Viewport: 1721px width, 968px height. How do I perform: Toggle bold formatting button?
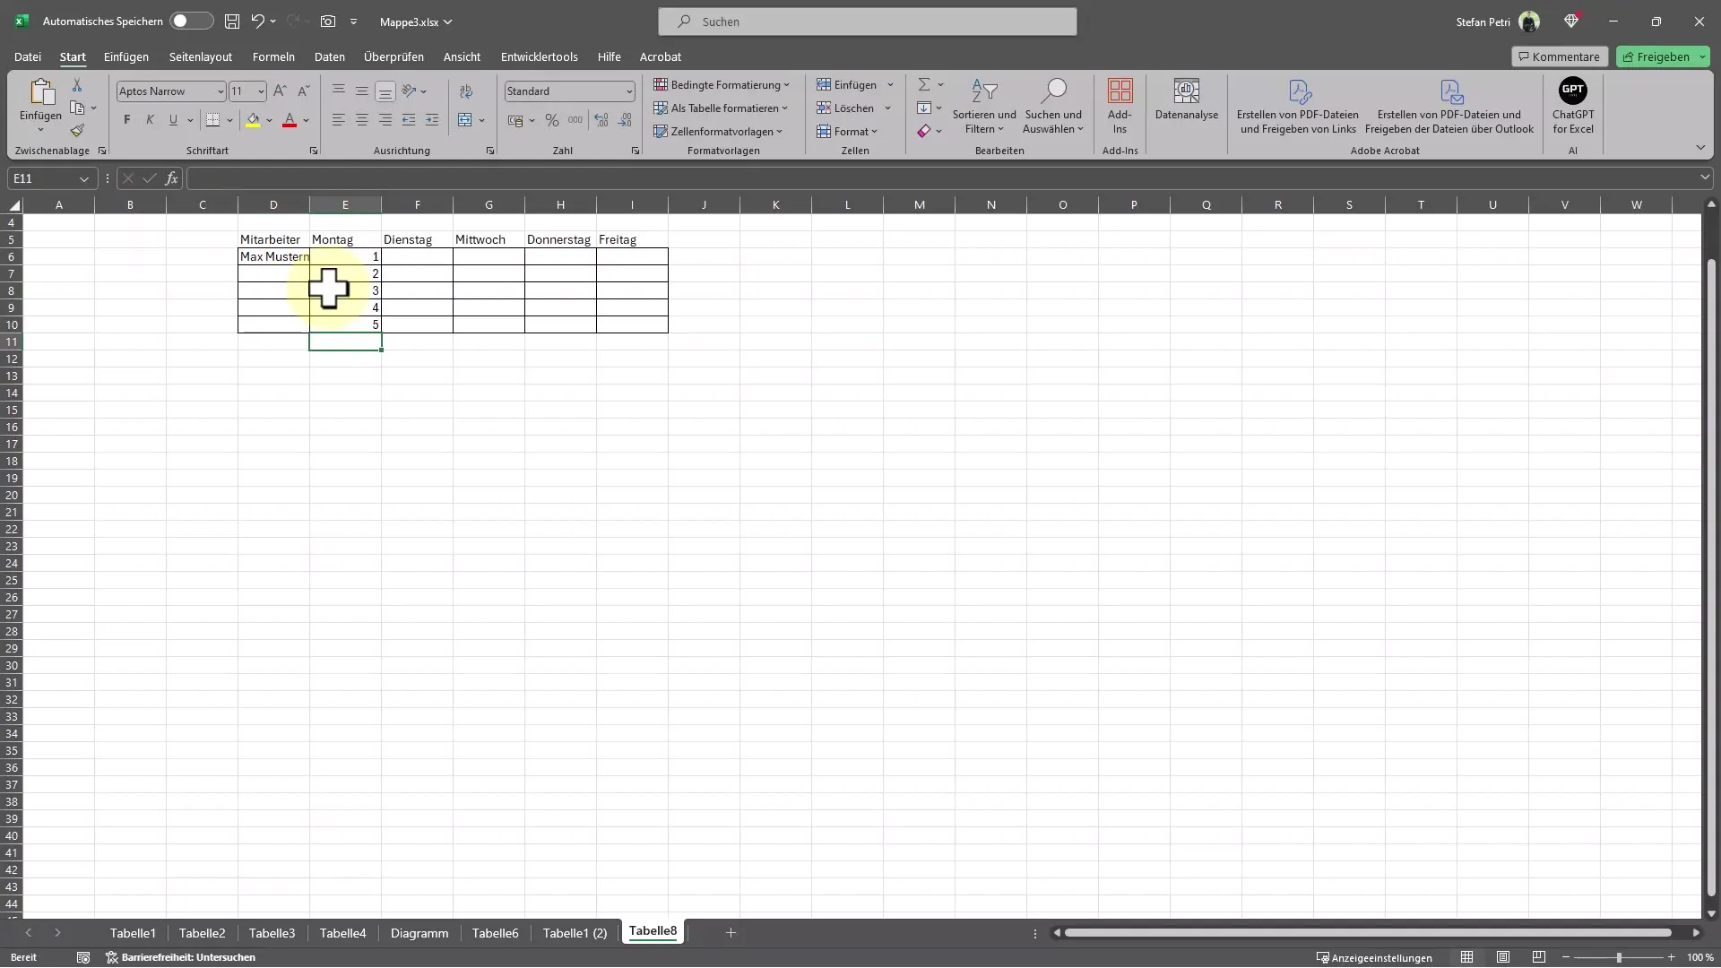pyautogui.click(x=126, y=118)
